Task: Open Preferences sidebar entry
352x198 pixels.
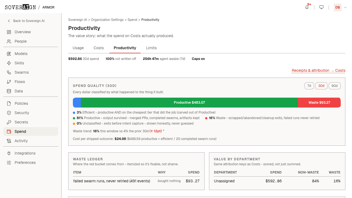Action: 31,163
